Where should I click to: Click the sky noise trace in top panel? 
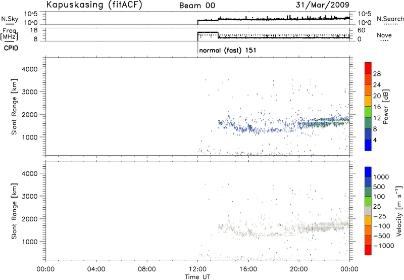coord(274,19)
